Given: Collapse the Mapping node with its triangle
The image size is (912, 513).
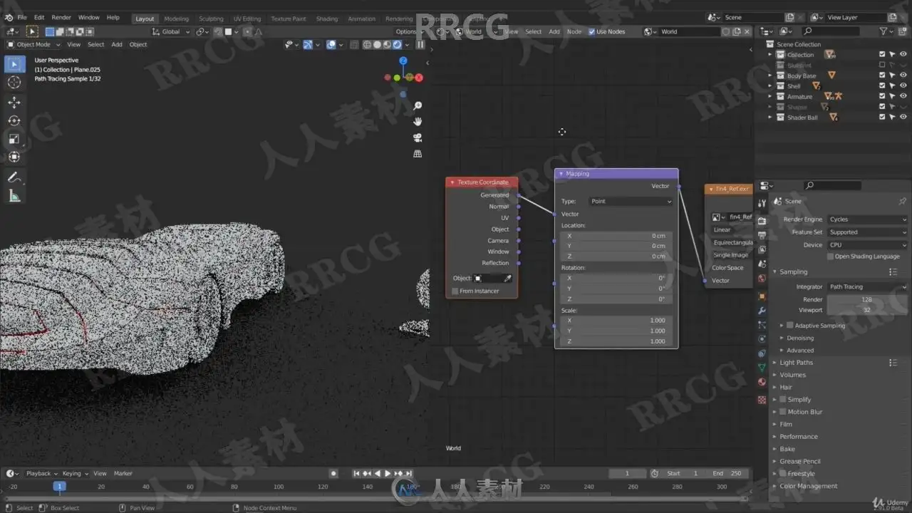Looking at the screenshot, I should click(x=561, y=174).
